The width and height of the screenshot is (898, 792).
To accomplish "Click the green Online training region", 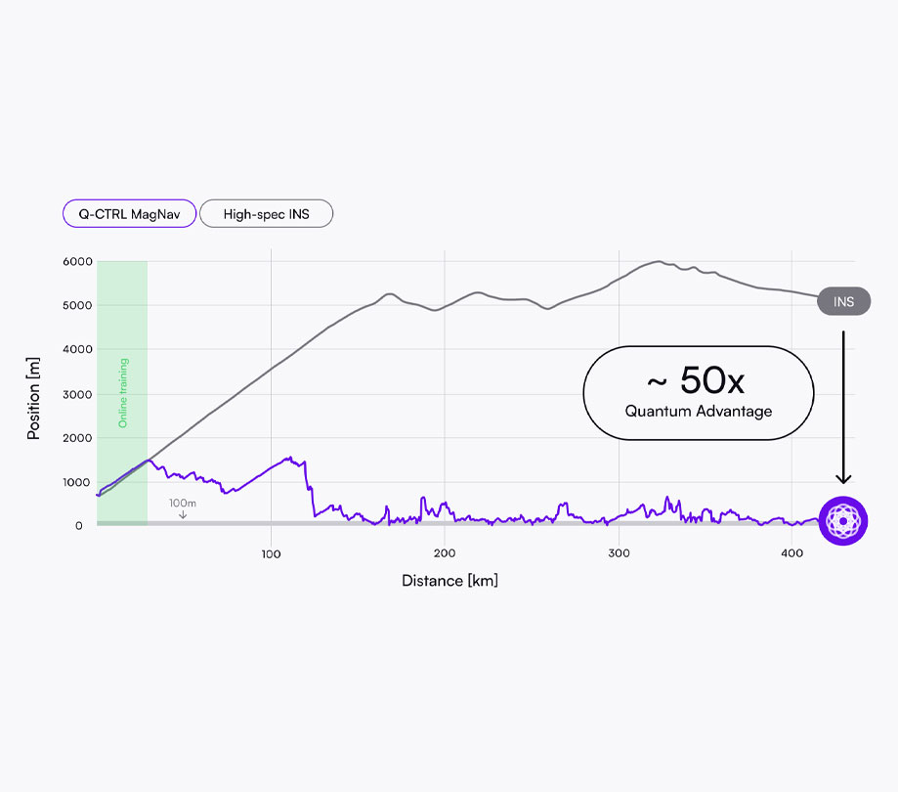I will point(122,393).
